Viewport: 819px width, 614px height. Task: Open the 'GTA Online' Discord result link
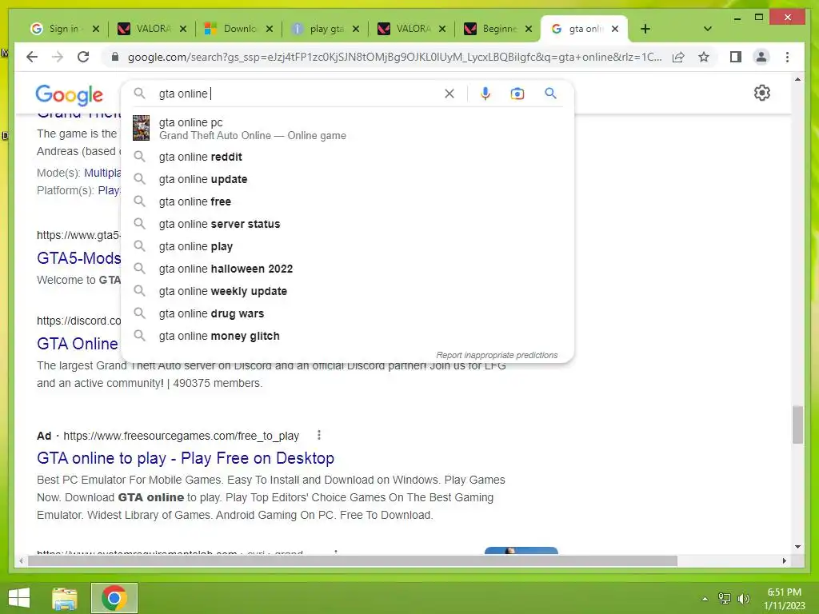78,344
